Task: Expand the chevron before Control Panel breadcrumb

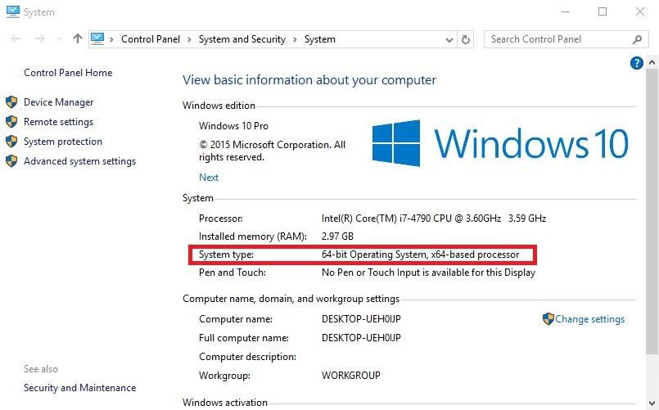Action: 111,39
